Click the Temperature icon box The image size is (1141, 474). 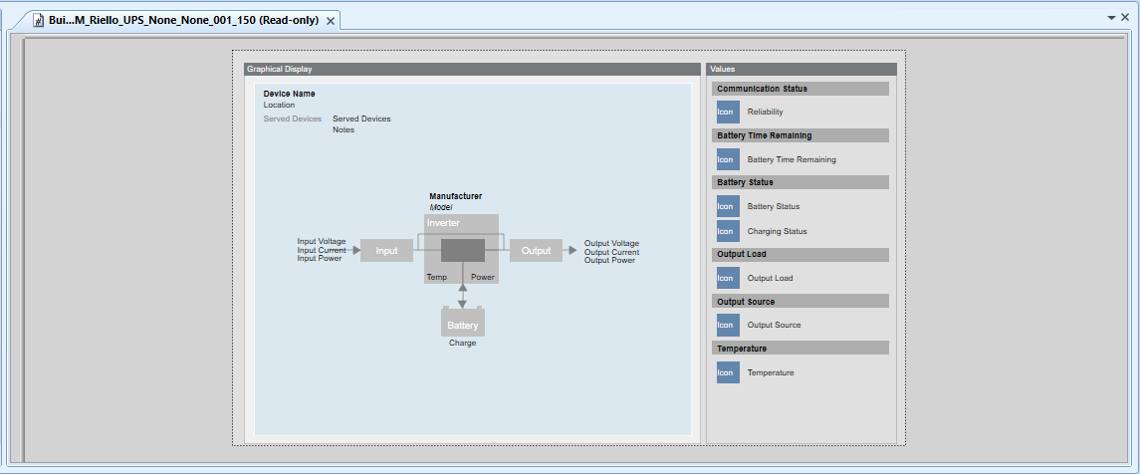(728, 372)
